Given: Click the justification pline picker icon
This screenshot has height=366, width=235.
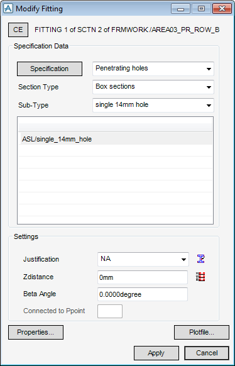Looking at the screenshot, I should click(x=200, y=259).
